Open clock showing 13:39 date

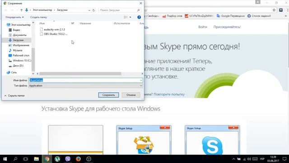click(273, 159)
